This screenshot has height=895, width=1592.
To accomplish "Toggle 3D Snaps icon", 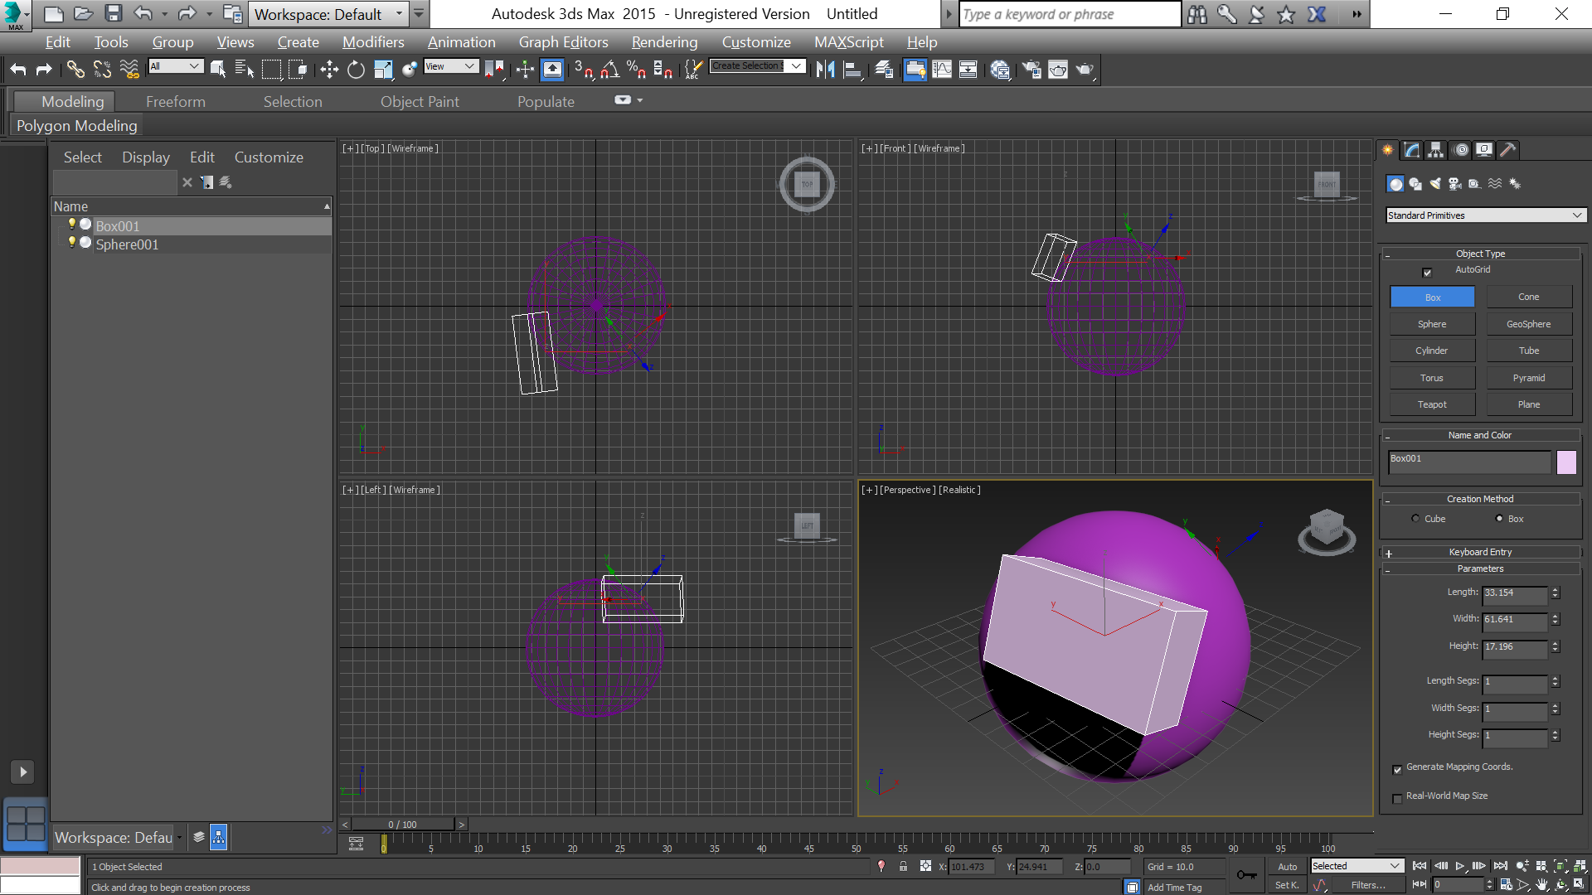I will [x=584, y=70].
